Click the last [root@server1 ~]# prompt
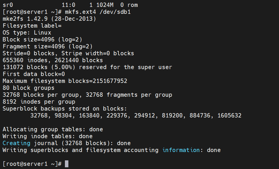Viewport: 279px width, 169px height. [32, 164]
